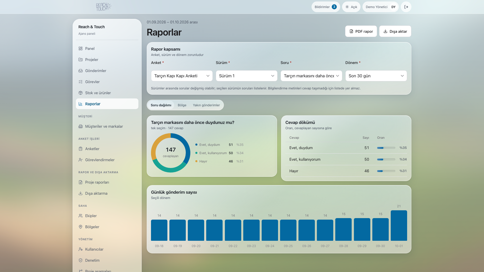The height and width of the screenshot is (272, 484).
Task: Click the 10-01 daily submissions bar
Action: 399,225
